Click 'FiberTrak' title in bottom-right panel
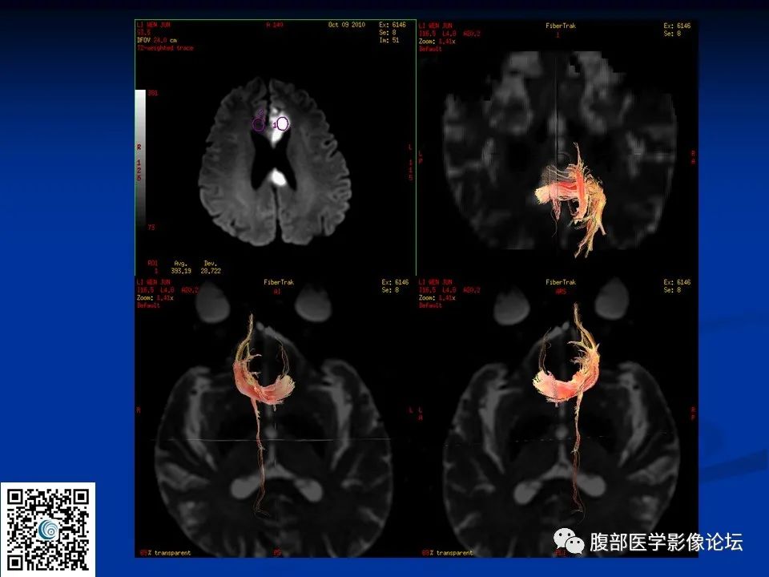The height and width of the screenshot is (577, 769). pyautogui.click(x=561, y=282)
